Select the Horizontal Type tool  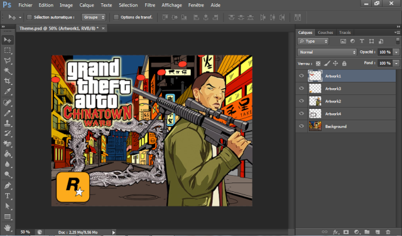tap(8, 196)
